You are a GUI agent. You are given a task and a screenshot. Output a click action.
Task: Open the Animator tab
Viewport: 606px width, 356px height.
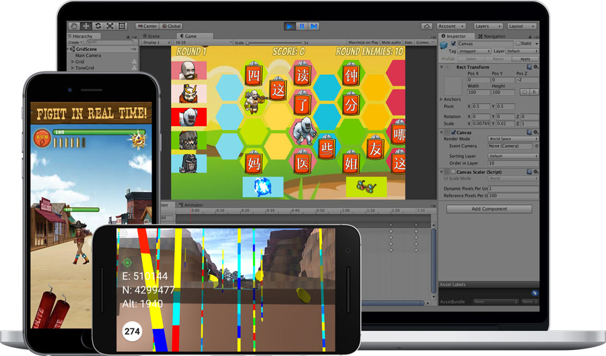click(191, 205)
